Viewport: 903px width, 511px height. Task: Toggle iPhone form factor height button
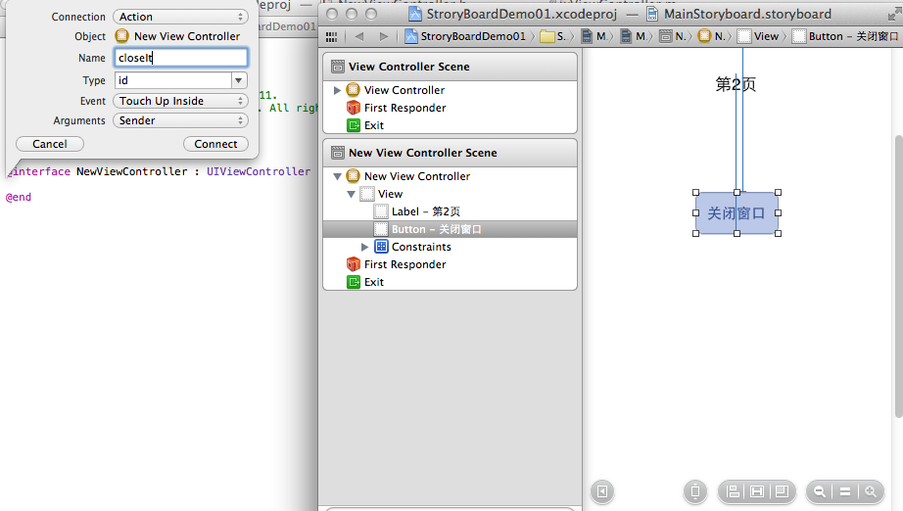[695, 492]
